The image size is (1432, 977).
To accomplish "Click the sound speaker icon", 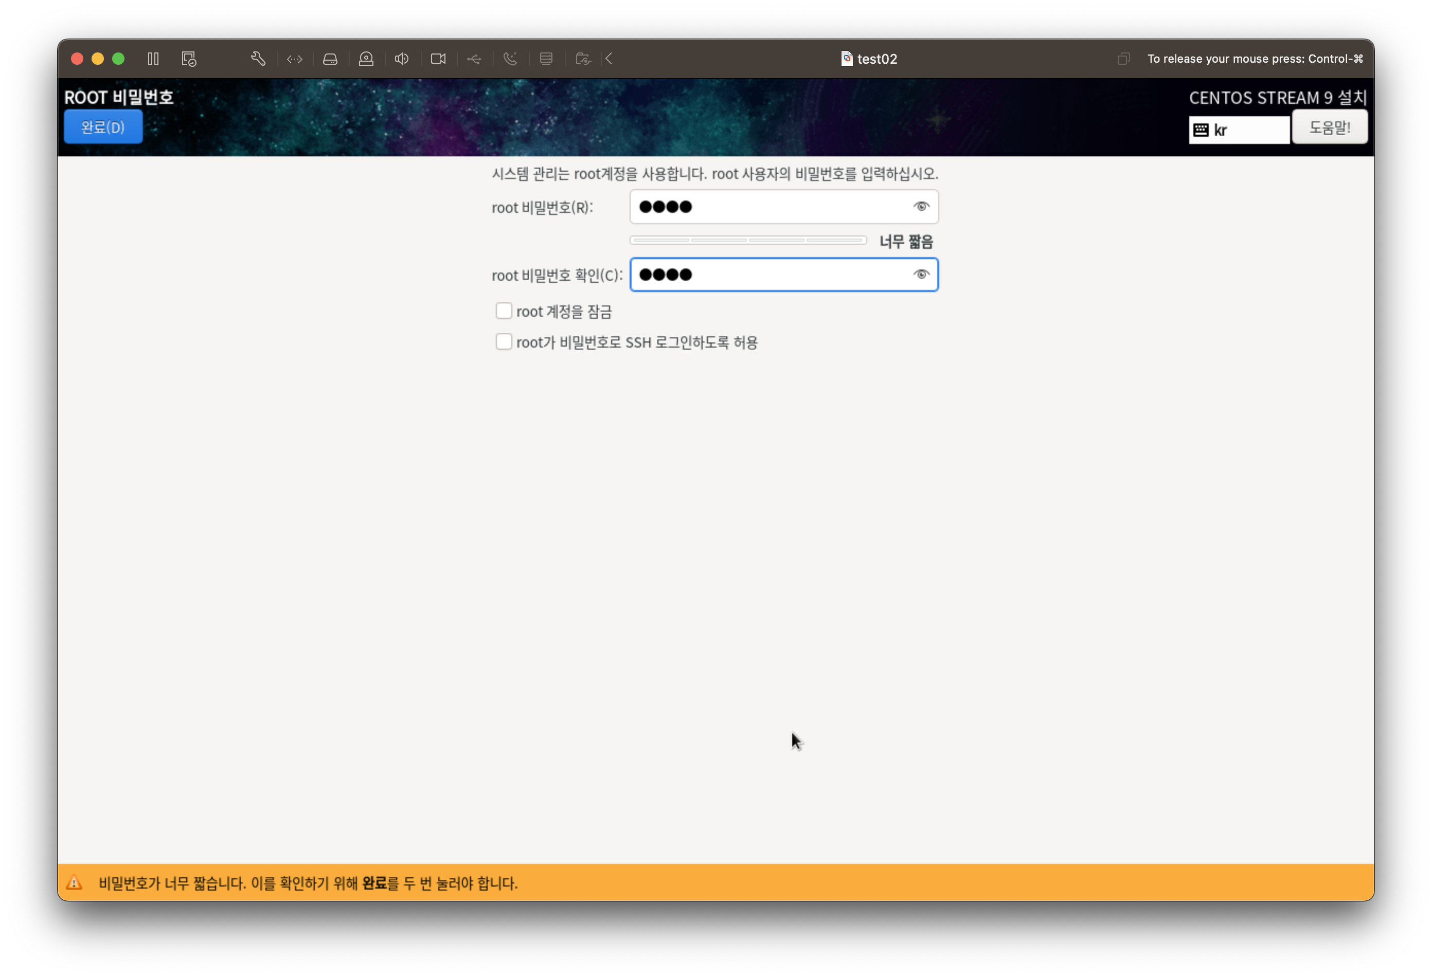I will click(402, 59).
